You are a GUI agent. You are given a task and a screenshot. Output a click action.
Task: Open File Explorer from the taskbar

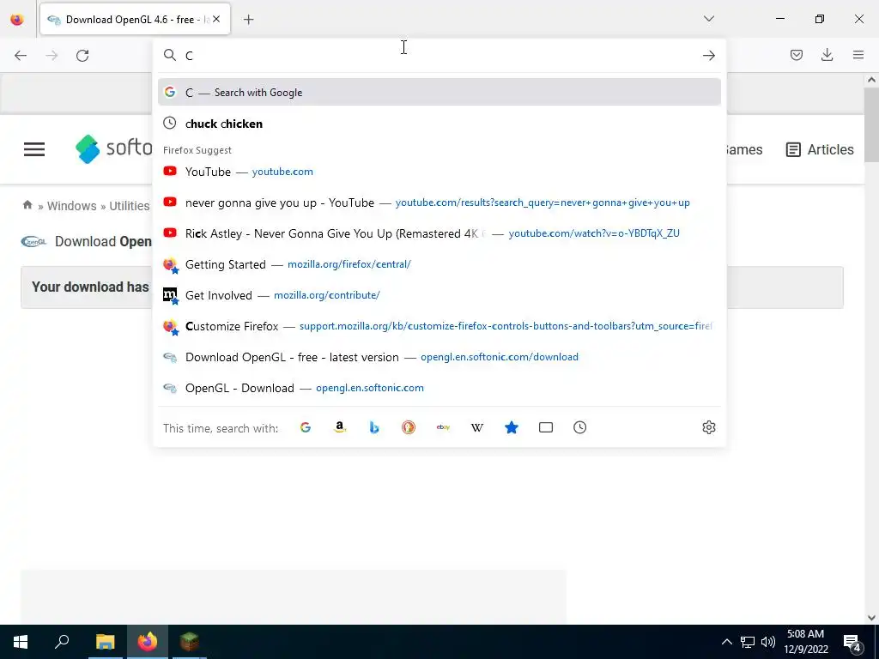click(x=105, y=642)
